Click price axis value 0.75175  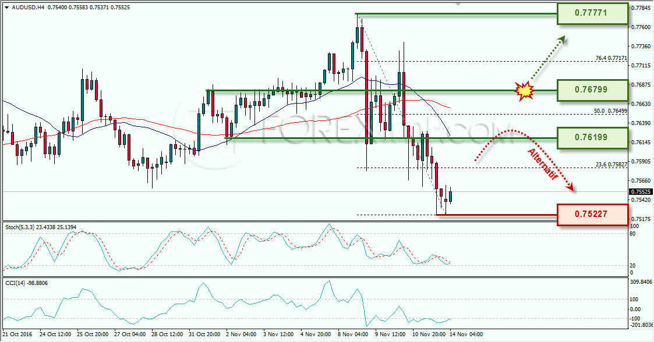[x=641, y=219]
